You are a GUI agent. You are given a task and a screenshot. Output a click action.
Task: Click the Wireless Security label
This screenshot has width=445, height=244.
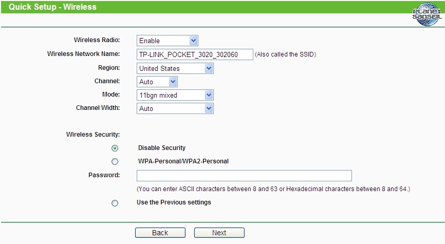(x=93, y=135)
